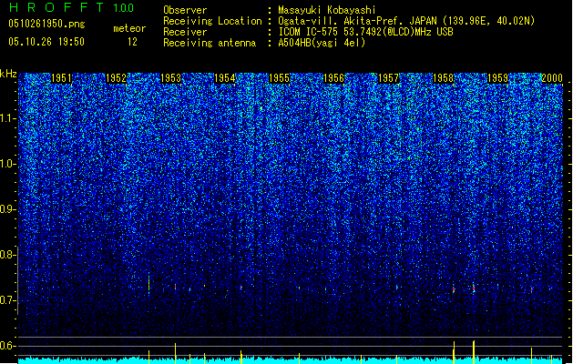Viewport: 573px width, 364px height.
Task: Click the Receiving Location field label
Action: tap(212, 21)
